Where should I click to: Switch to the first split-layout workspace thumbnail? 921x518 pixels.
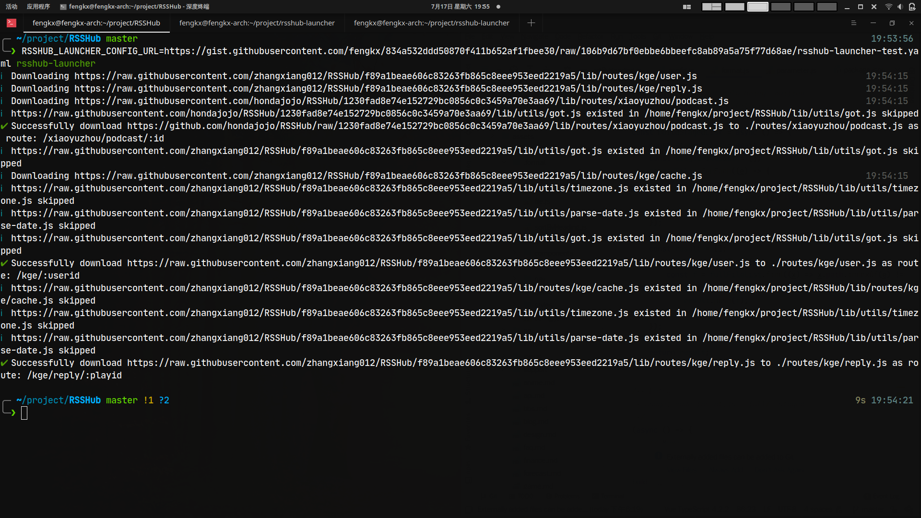click(x=711, y=7)
